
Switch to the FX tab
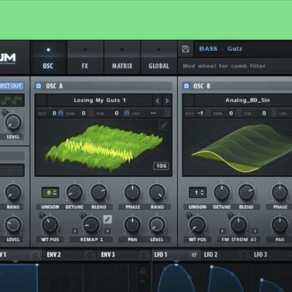85,58
